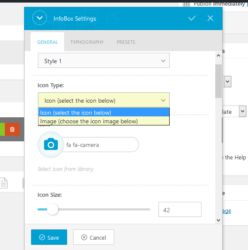
Task: Close InfoBox Settings with the X icon
Action: click(210, 18)
